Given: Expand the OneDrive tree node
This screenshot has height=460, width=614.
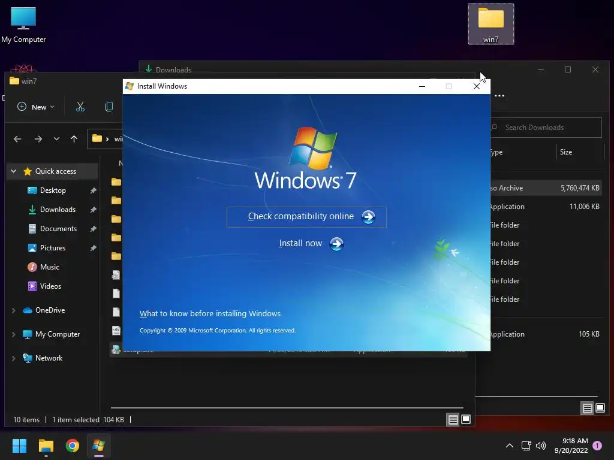Looking at the screenshot, I should pyautogui.click(x=14, y=311).
